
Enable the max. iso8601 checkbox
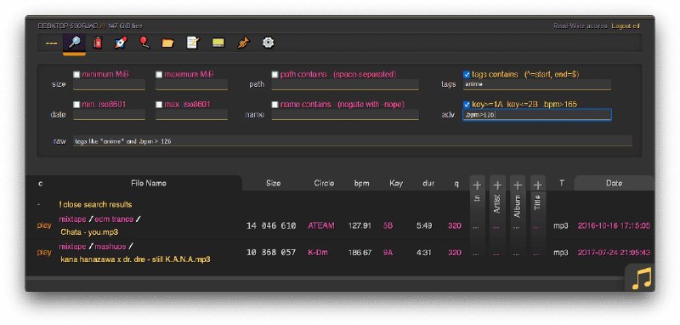159,105
